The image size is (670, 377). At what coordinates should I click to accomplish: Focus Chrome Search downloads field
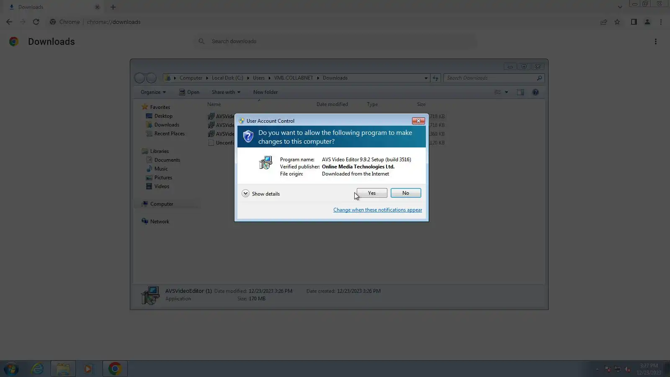coord(335,41)
